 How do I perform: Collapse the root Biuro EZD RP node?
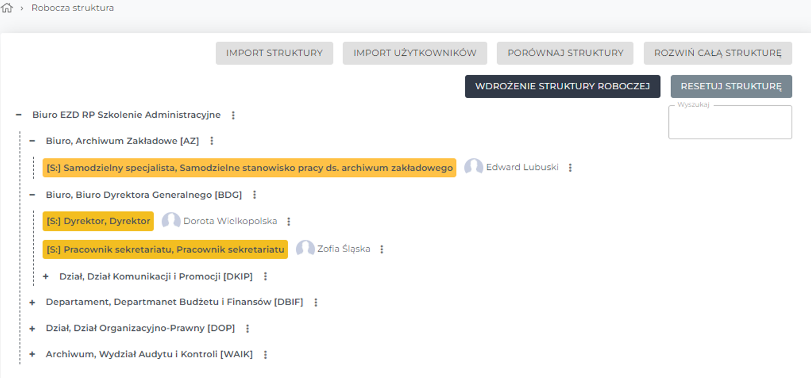pyautogui.click(x=19, y=115)
